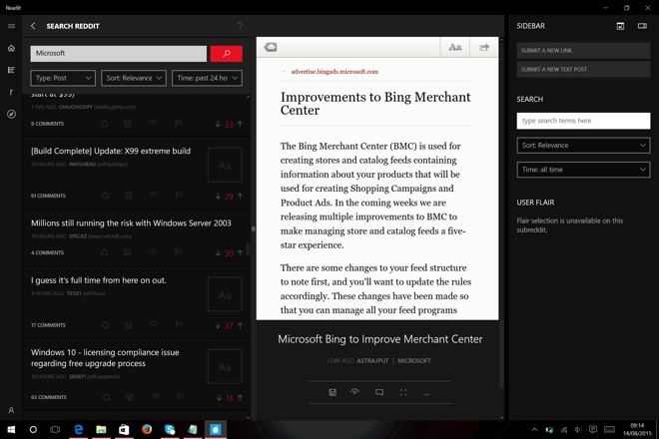The height and width of the screenshot is (439, 659).
Task: Open 17 COMMENTS on full time post
Action: 48,325
